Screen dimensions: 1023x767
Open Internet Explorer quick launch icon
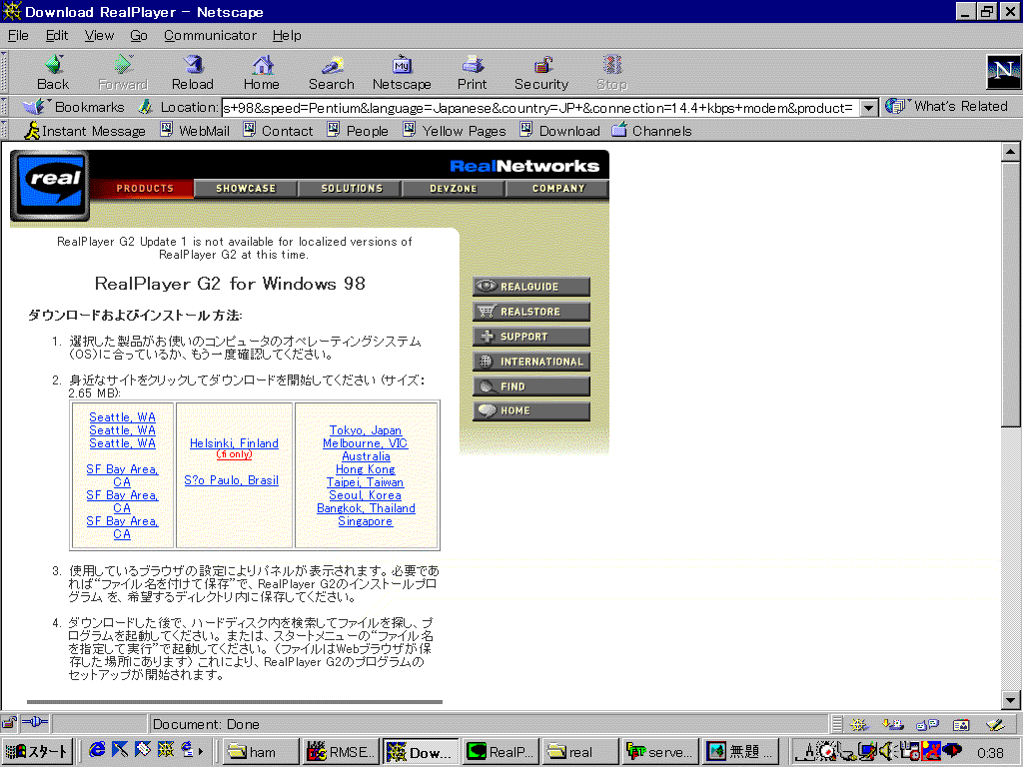point(97,751)
